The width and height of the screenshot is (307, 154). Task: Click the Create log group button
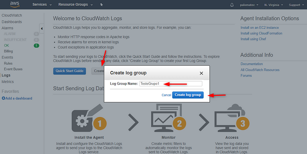click(x=188, y=95)
